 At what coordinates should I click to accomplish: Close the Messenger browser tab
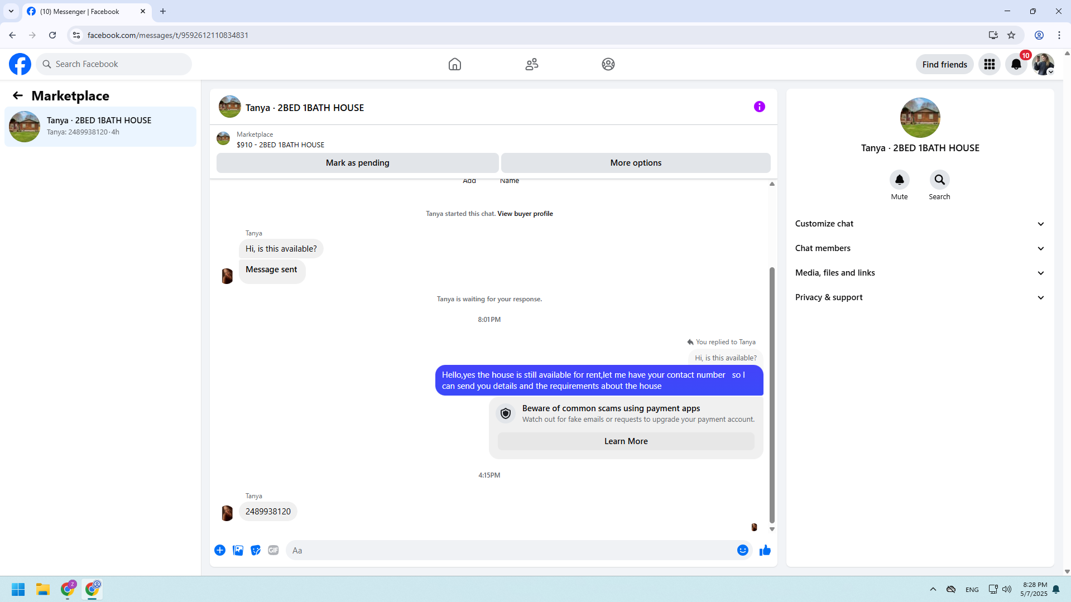[143, 11]
